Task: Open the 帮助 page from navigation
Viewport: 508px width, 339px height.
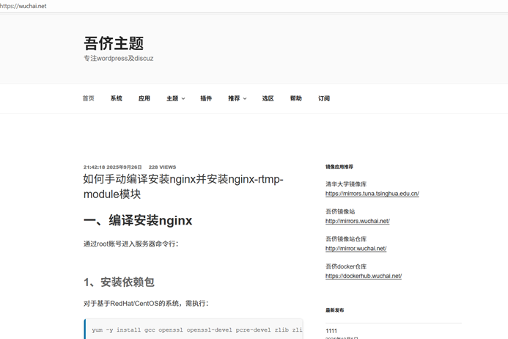Action: coord(295,98)
